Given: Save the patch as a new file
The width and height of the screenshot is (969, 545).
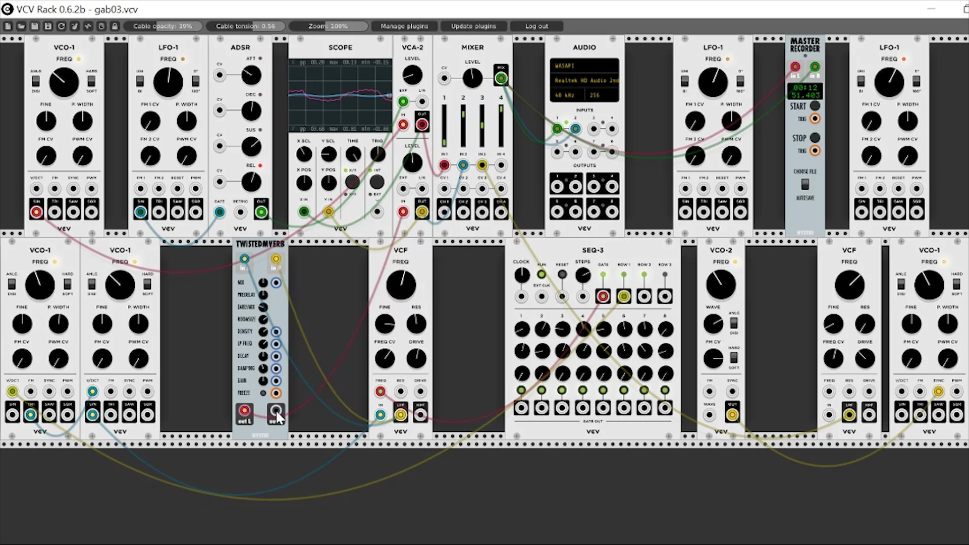Looking at the screenshot, I should tap(48, 26).
